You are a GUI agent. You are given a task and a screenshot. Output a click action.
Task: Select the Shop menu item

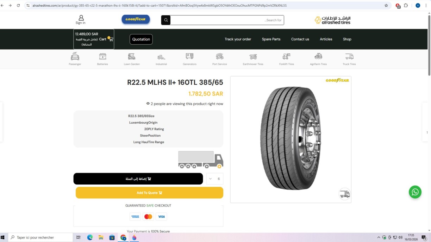coord(347,39)
